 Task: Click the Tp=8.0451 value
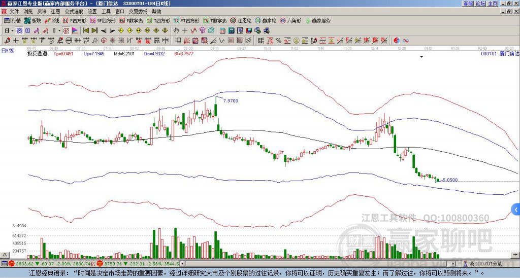63,53
